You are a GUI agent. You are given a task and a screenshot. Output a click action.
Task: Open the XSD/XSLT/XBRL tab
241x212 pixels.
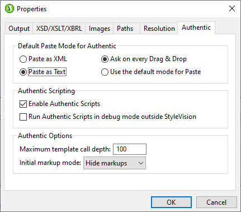pyautogui.click(x=59, y=29)
